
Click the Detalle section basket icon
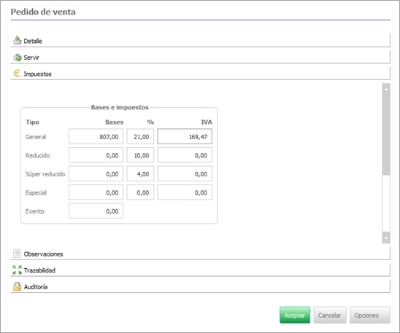[17, 41]
